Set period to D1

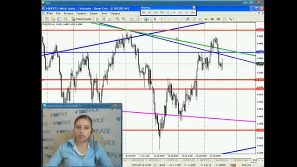tap(181, 13)
